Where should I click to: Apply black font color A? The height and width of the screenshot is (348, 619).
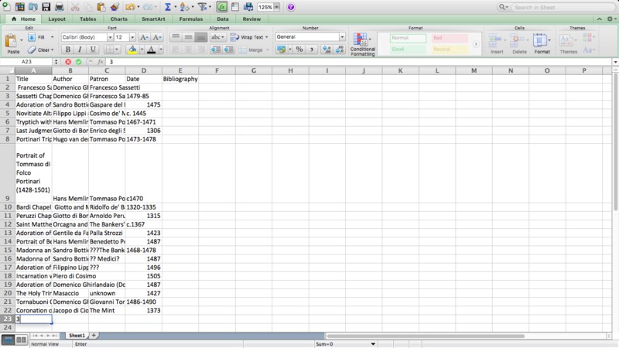[151, 49]
